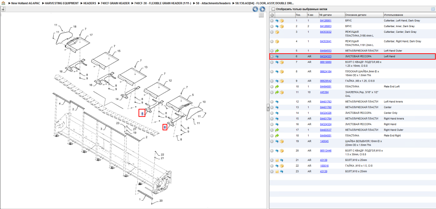The image size is (436, 209).
Task: Click the box icon for part 140045
Action: 282,141
